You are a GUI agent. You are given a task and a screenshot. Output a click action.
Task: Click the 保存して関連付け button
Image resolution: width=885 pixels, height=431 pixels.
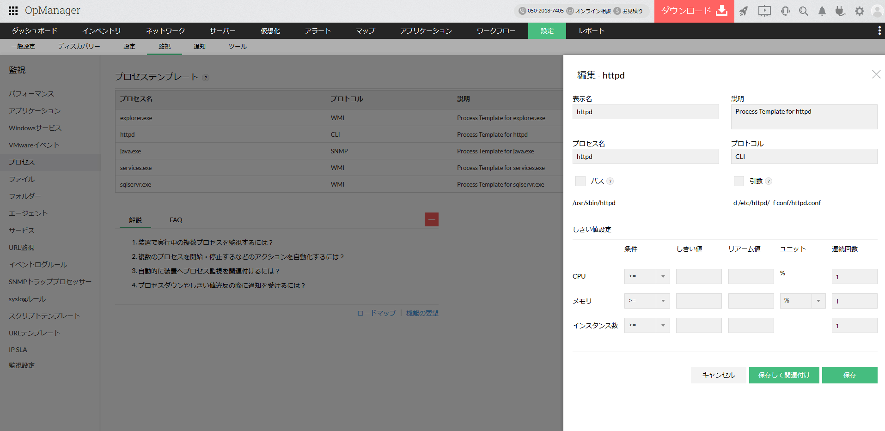tap(784, 375)
